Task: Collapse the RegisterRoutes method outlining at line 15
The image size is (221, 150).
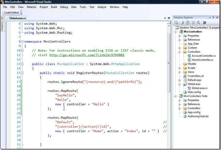Action: [22, 73]
